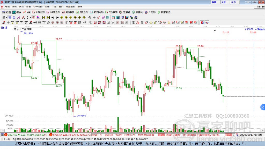
Task: Click the 客服 customer service button
Action: [214, 2]
